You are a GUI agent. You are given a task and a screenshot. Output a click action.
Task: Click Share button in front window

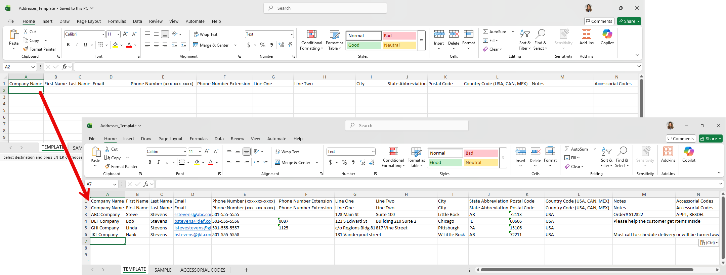coord(711,139)
